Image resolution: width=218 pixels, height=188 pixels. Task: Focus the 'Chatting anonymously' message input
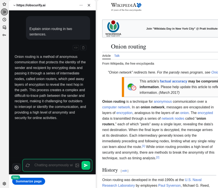point(53,165)
